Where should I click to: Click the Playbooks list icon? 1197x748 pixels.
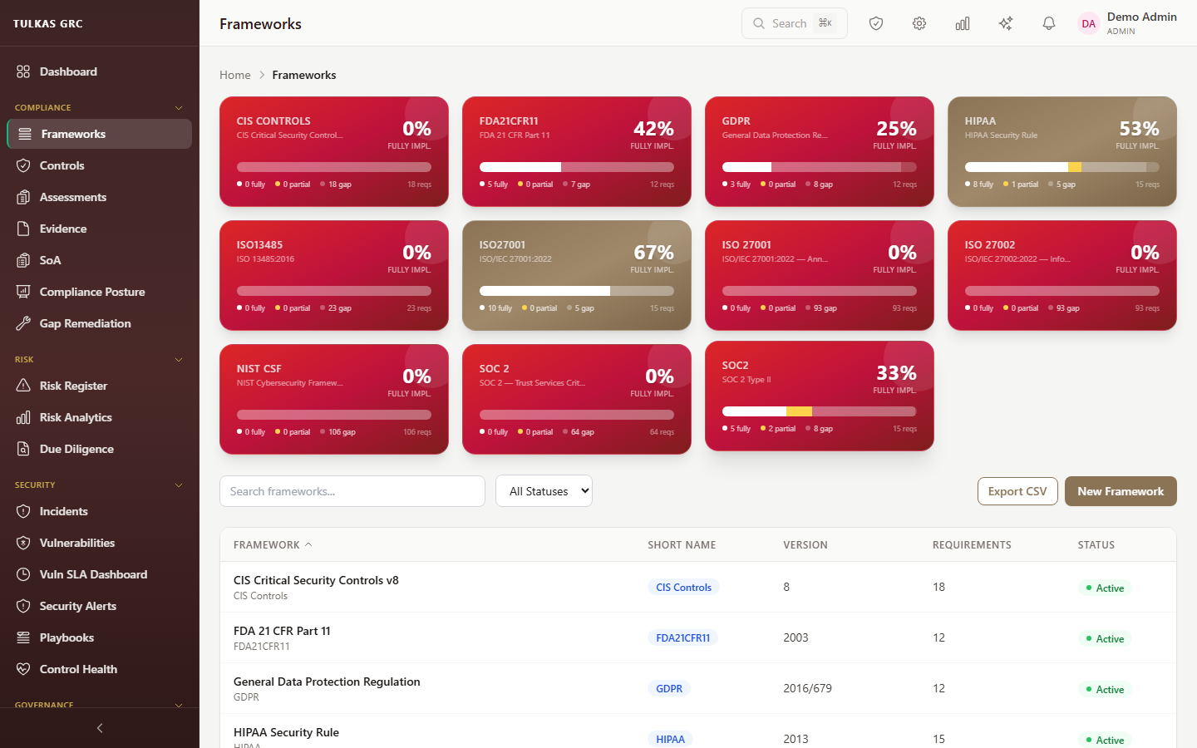pyautogui.click(x=23, y=637)
